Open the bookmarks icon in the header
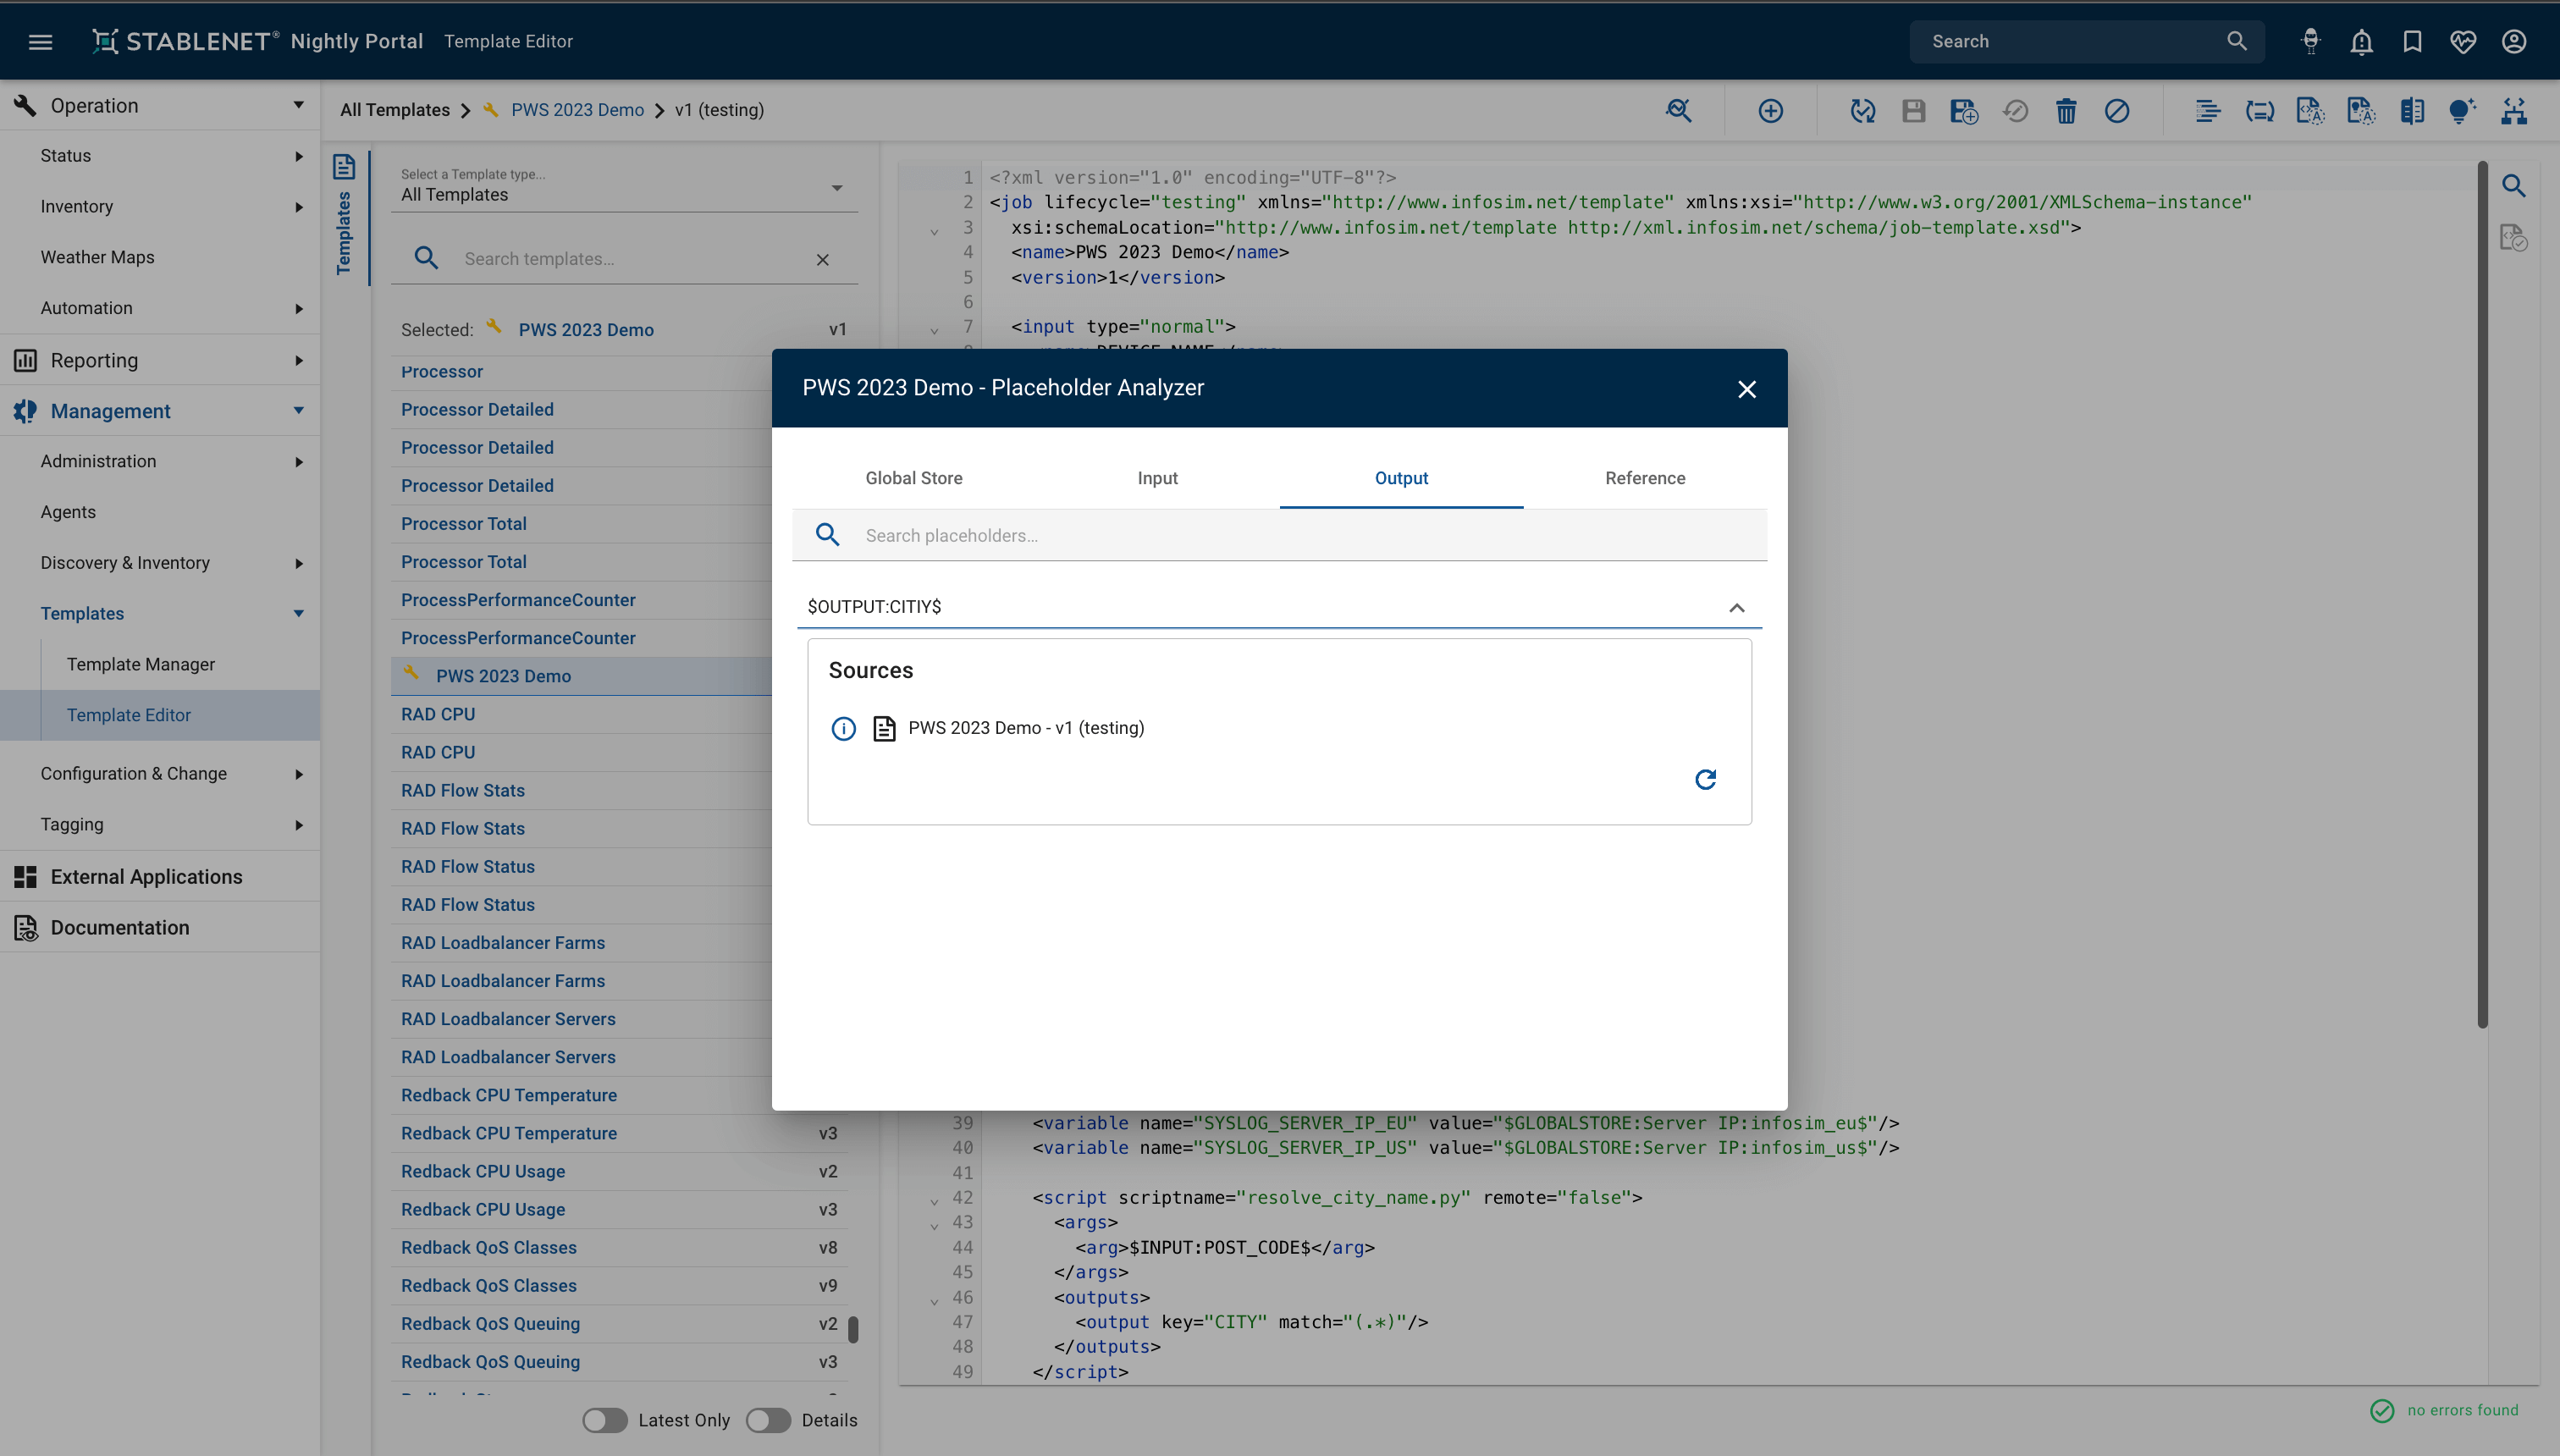 click(2412, 41)
